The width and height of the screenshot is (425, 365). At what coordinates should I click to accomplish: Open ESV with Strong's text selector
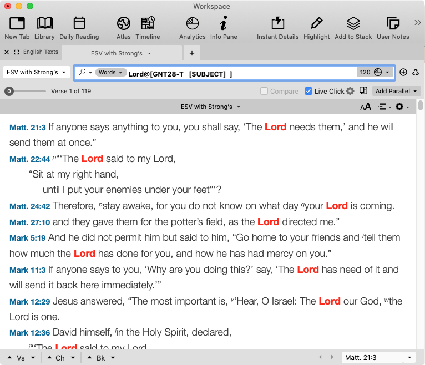[x=36, y=72]
